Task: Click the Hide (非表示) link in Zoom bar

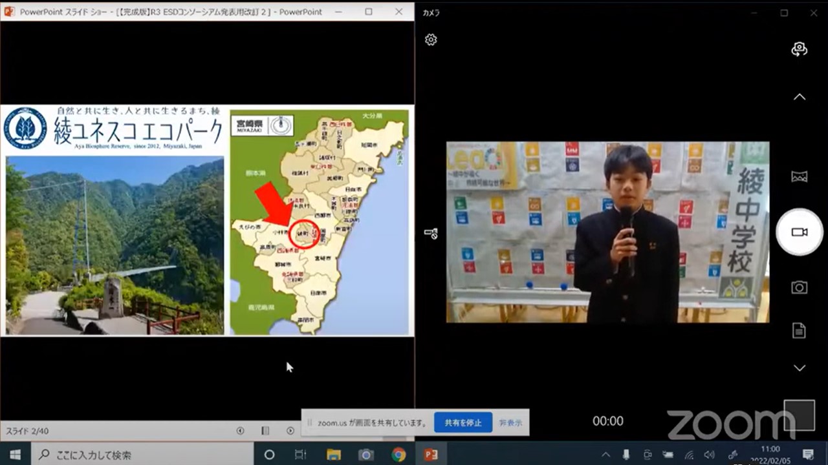Action: pyautogui.click(x=510, y=423)
